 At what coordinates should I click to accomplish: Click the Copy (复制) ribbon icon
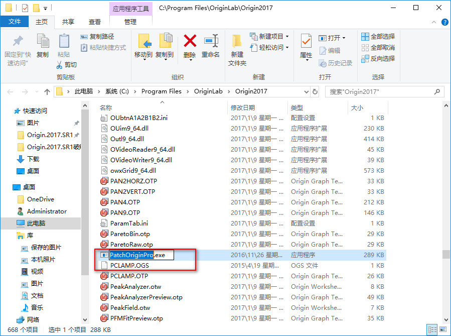pyautogui.click(x=43, y=41)
